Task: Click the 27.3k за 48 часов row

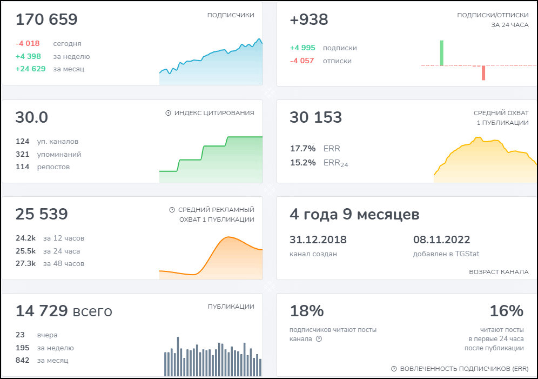Action: tap(50, 264)
